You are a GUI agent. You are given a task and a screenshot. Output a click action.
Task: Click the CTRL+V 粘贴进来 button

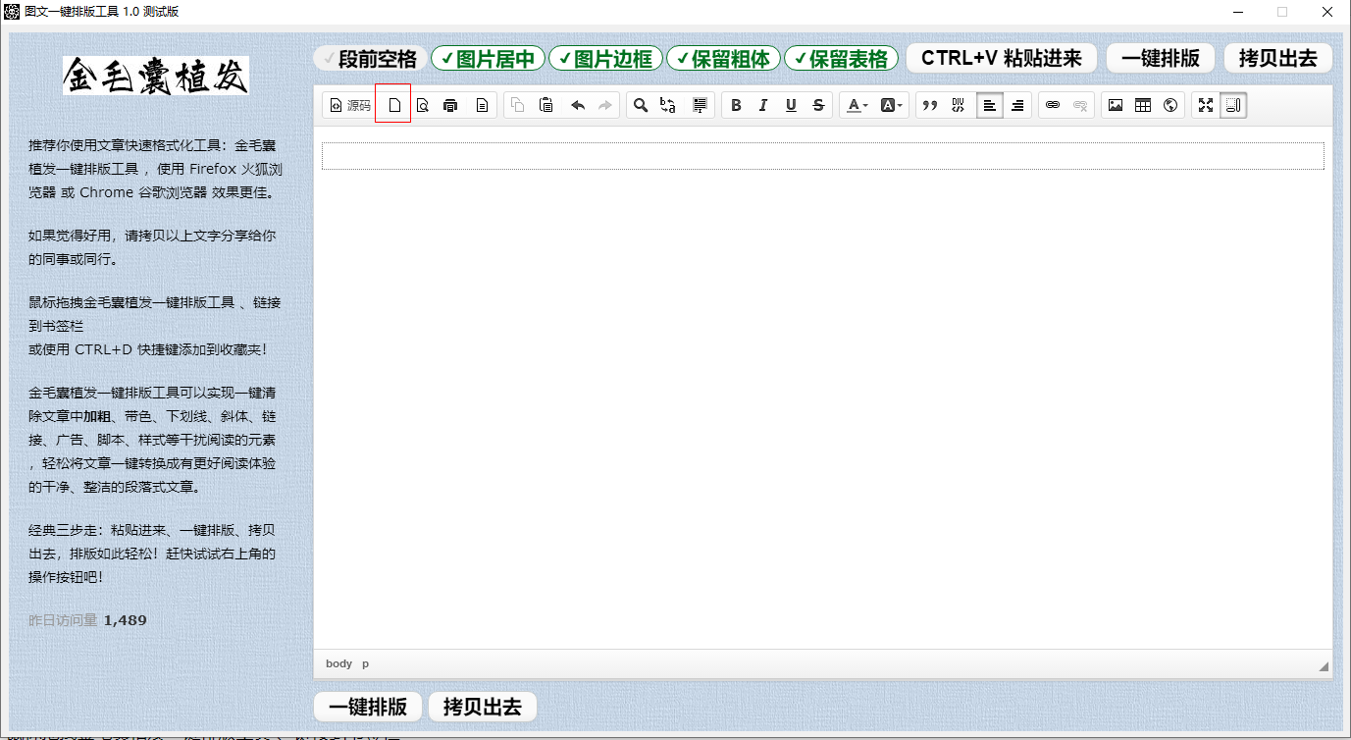pyautogui.click(x=1002, y=58)
